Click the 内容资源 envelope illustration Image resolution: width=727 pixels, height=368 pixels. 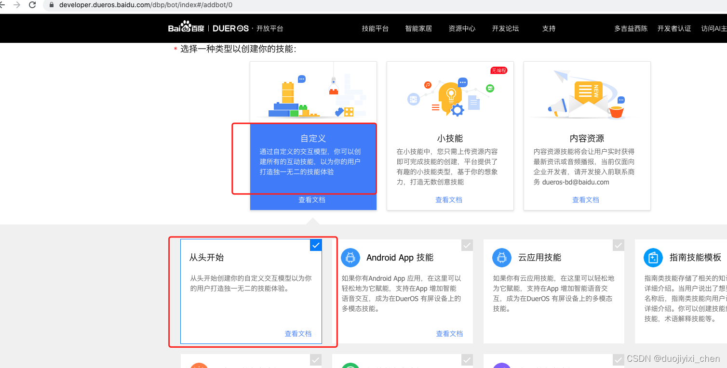tap(587, 95)
